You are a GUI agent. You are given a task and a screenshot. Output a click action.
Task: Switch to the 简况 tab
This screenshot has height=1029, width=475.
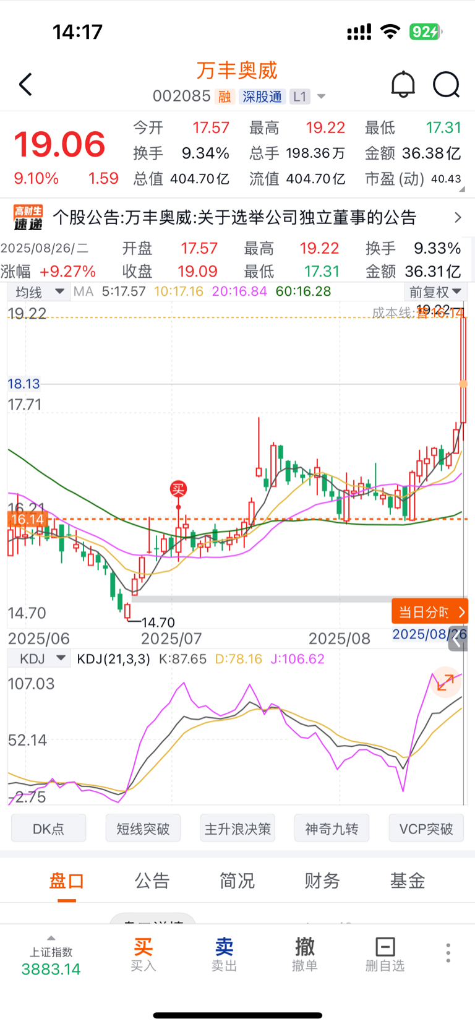[237, 880]
